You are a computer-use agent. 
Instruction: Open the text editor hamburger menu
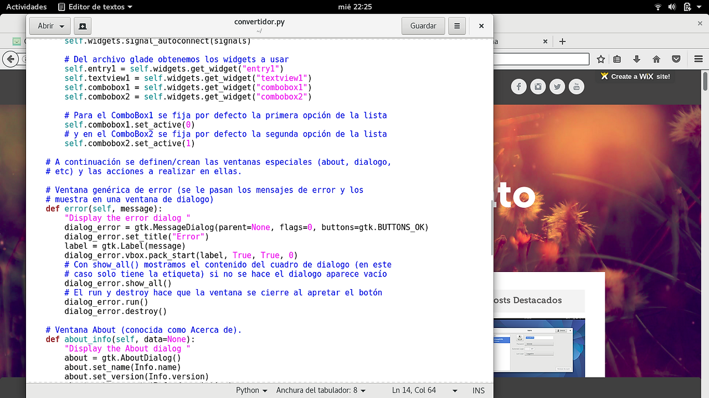[457, 26]
